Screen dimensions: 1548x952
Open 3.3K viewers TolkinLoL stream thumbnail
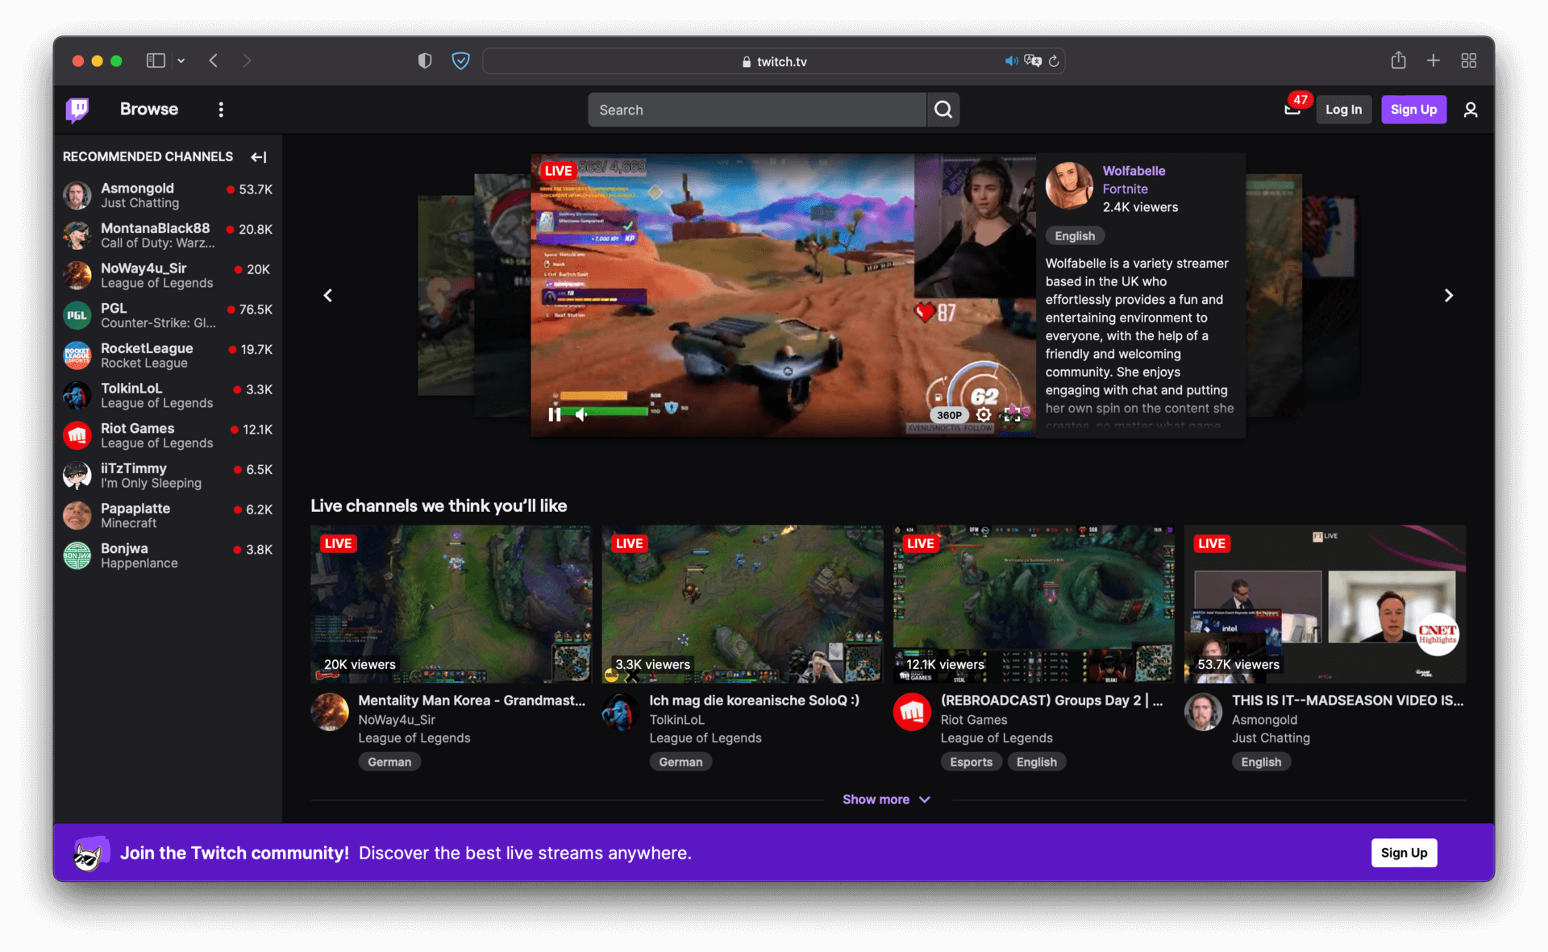pos(743,604)
